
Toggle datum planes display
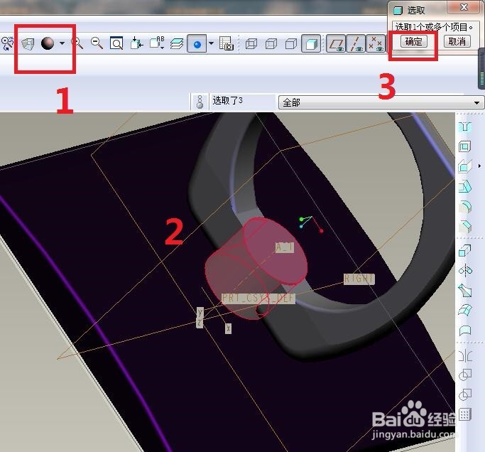(x=337, y=43)
